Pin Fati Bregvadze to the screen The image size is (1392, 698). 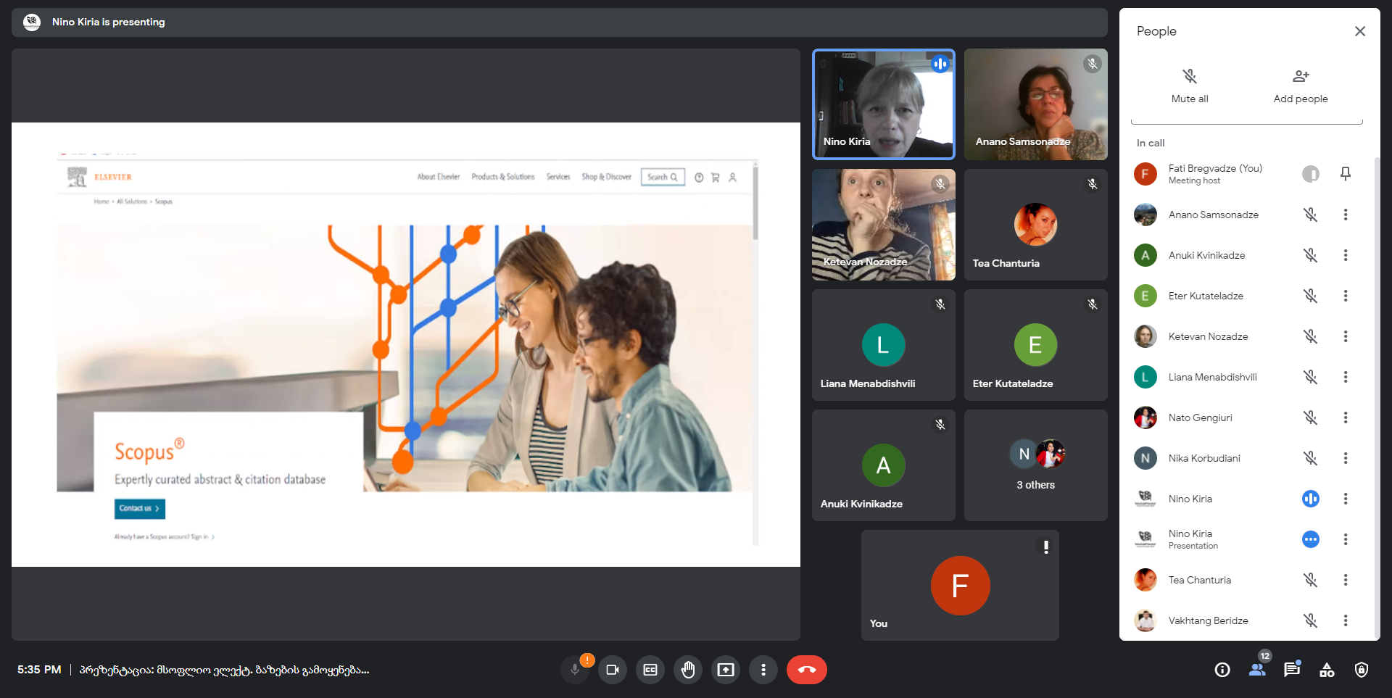1346,174
